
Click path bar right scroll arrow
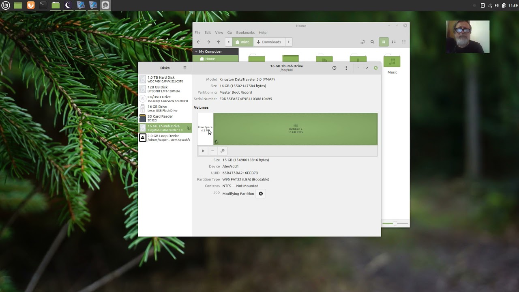pyautogui.click(x=289, y=42)
